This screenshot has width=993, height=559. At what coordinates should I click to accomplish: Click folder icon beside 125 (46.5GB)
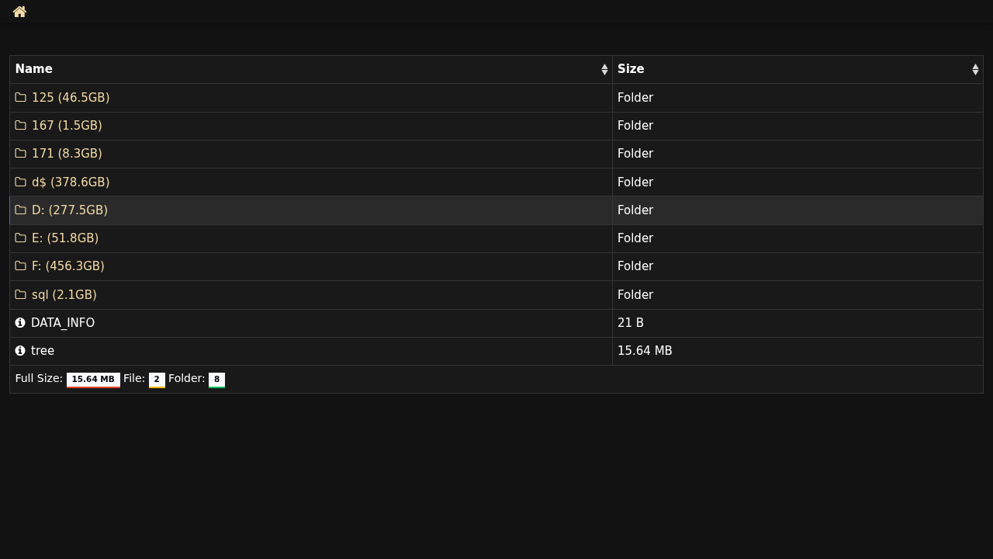(x=21, y=98)
